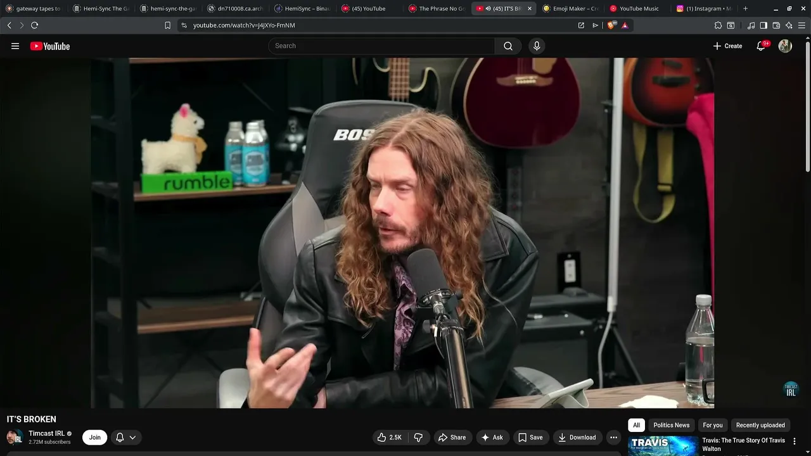Image resolution: width=811 pixels, height=456 pixels.
Task: Open browser main menu
Action: (801, 25)
